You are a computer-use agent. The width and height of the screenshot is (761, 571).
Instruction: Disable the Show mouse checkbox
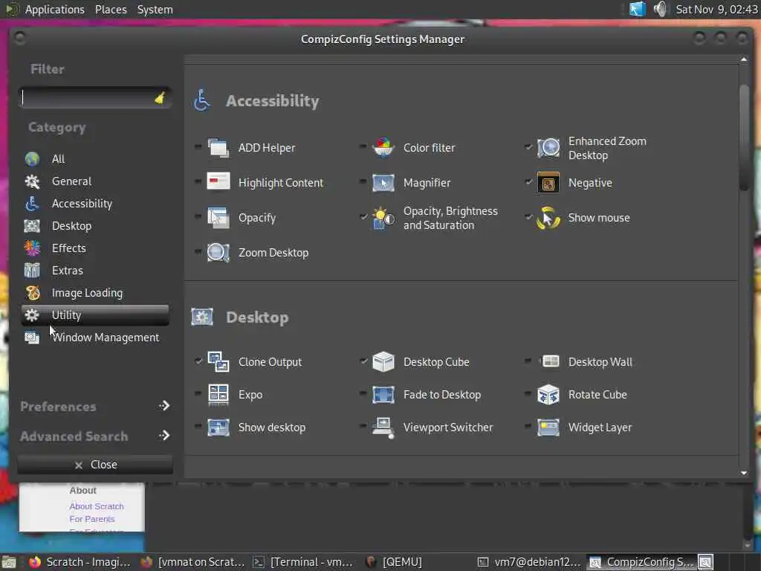[528, 216]
